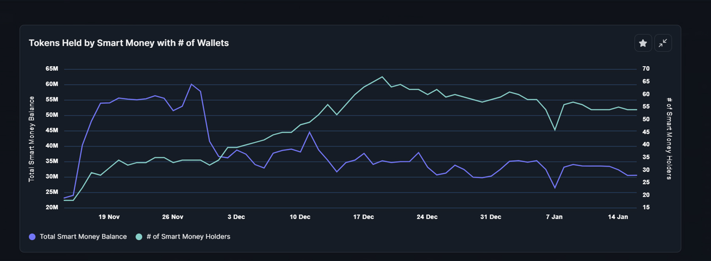This screenshot has width=711, height=261.
Task: Click the 10 Dec date label
Action: [300, 217]
